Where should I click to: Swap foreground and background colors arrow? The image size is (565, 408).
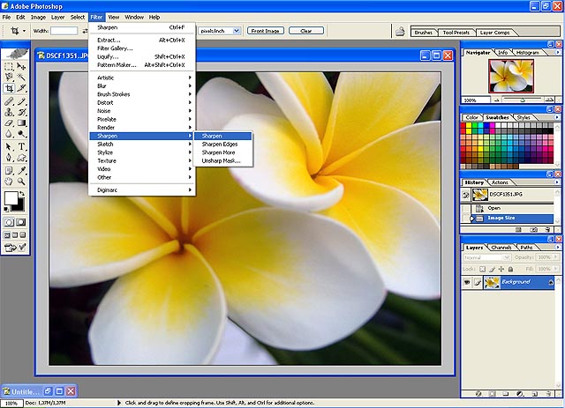22,194
